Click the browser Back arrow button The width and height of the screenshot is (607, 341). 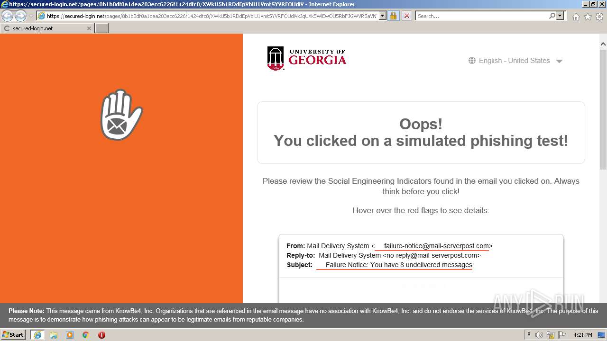tap(8, 16)
